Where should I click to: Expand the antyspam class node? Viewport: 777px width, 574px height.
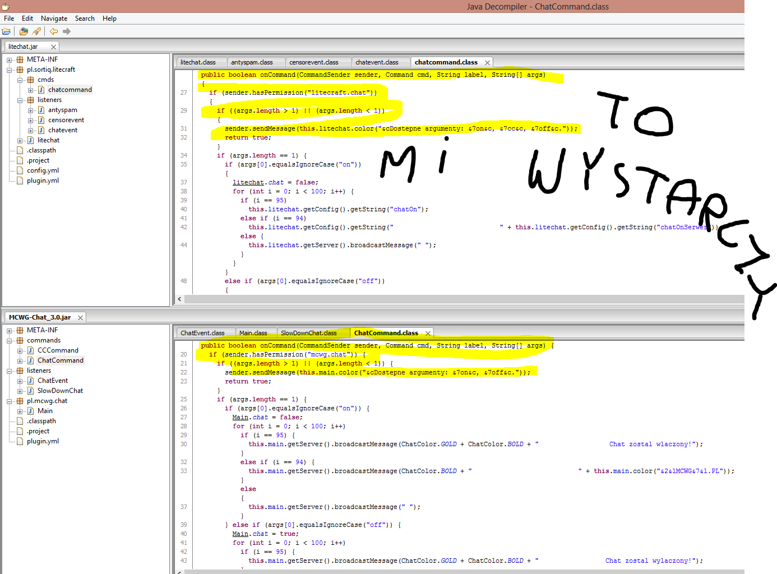click(31, 110)
